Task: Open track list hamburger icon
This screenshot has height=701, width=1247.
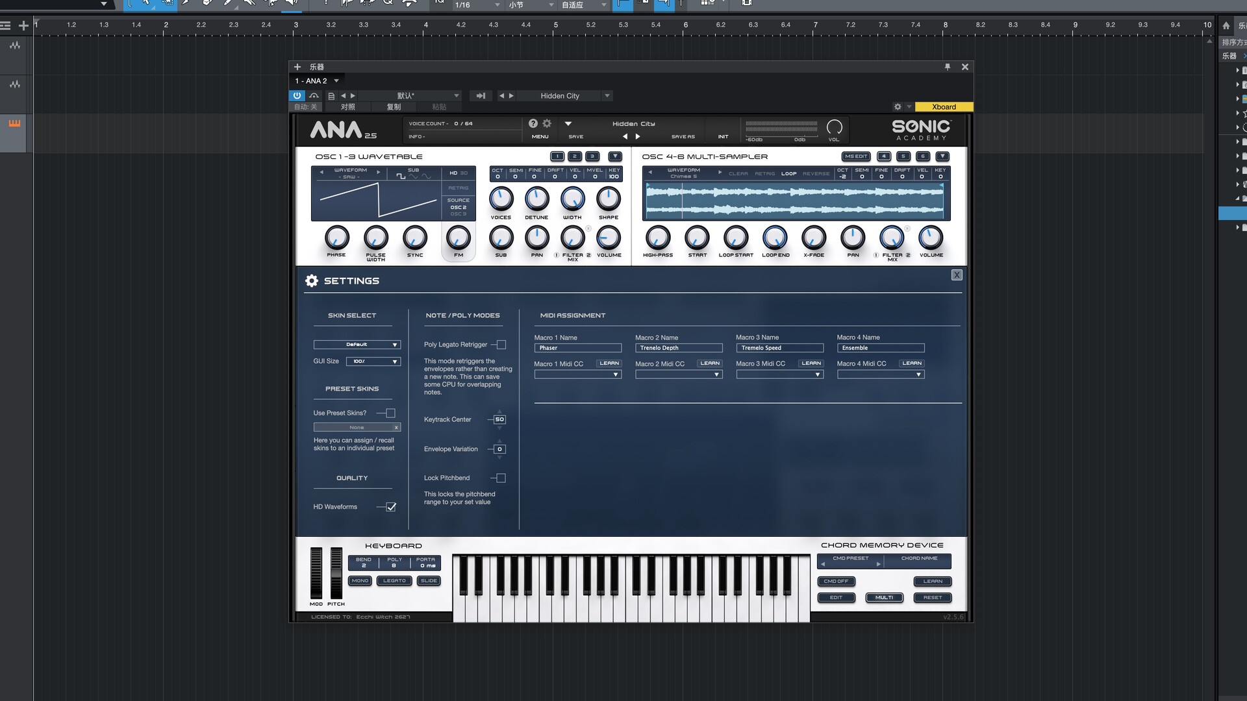Action: pos(6,26)
